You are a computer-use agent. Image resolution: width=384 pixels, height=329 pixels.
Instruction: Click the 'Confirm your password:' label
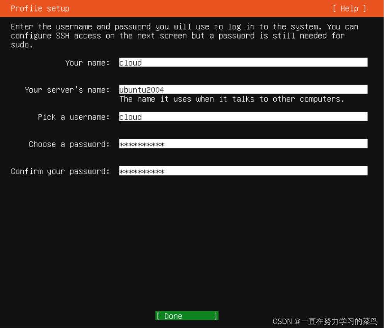(x=60, y=172)
